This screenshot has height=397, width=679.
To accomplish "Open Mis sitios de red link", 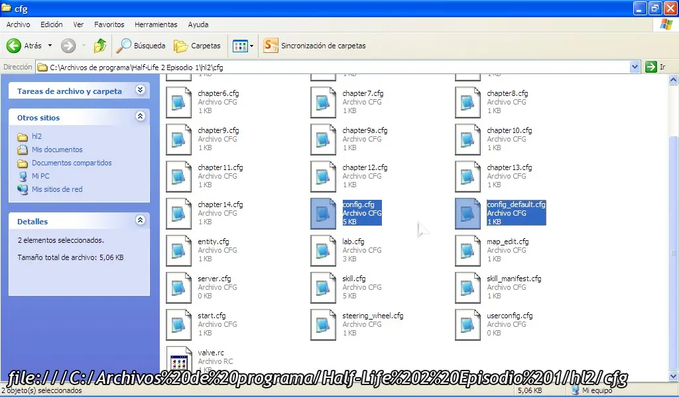I will 57,189.
